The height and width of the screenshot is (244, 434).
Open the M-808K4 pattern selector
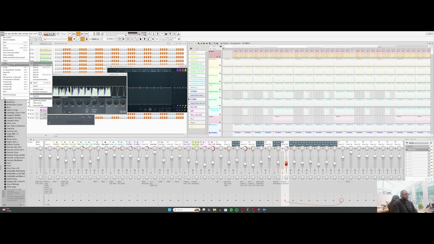click(x=109, y=39)
